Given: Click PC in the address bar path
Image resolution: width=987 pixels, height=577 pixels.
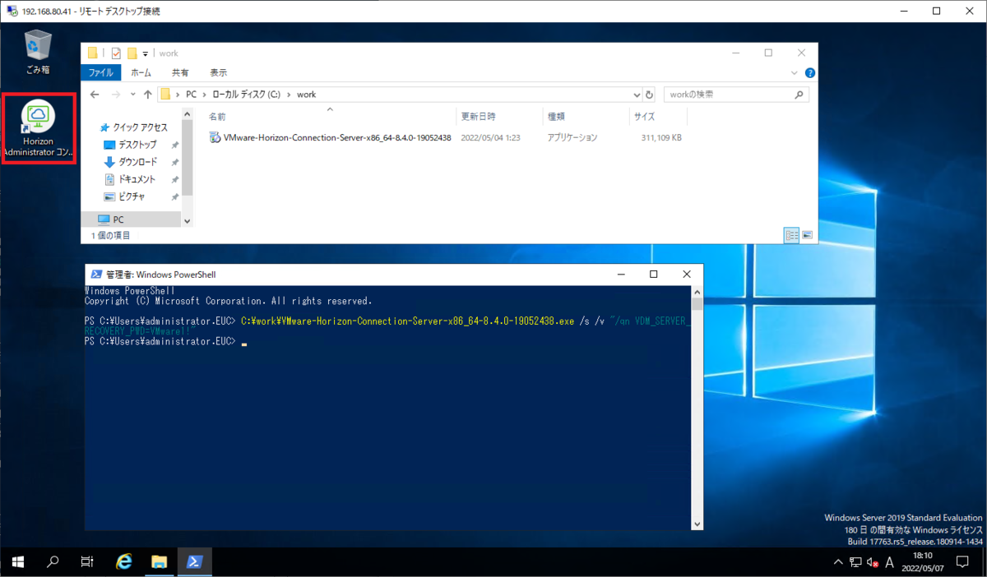Looking at the screenshot, I should [191, 95].
